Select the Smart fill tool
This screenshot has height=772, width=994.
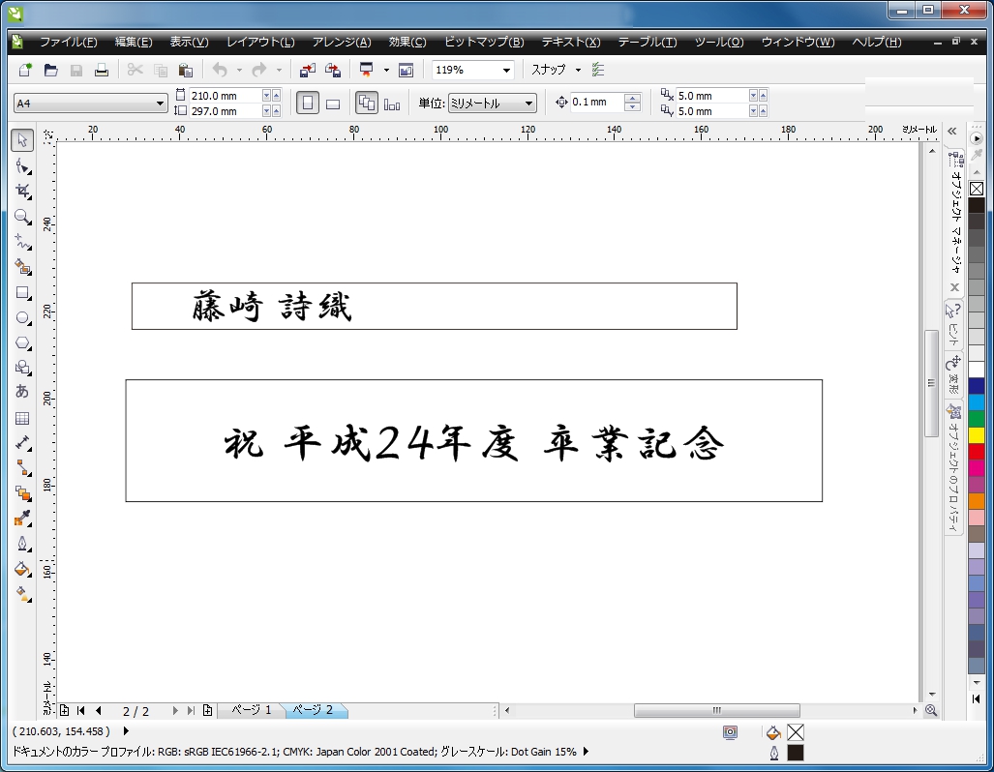tap(22, 267)
